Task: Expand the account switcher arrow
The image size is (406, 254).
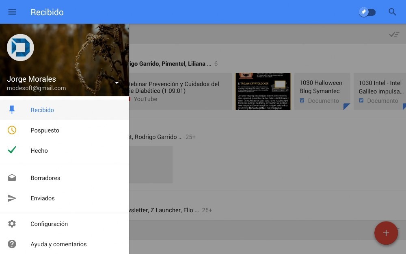Action: coord(117,83)
